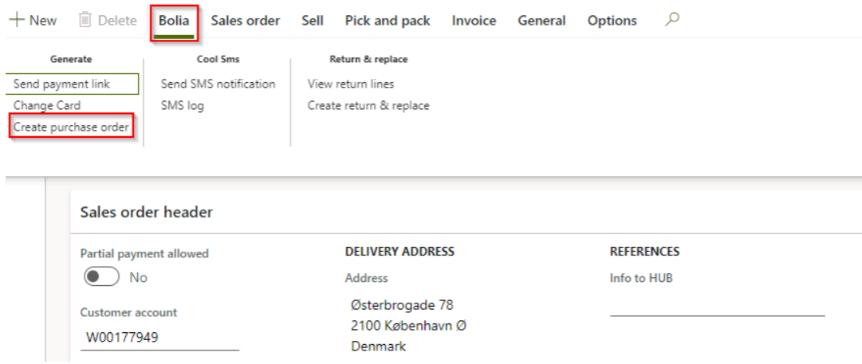The height and width of the screenshot is (364, 862).
Task: Select the Pick and pack tab
Action: pos(388,21)
